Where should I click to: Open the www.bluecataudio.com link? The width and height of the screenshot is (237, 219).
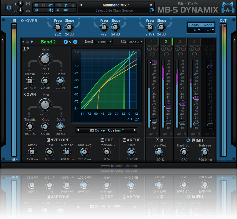coord(119,166)
